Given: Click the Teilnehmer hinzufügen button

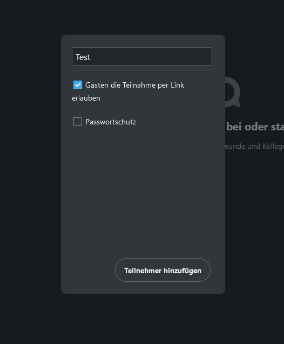Looking at the screenshot, I should click(x=163, y=270).
